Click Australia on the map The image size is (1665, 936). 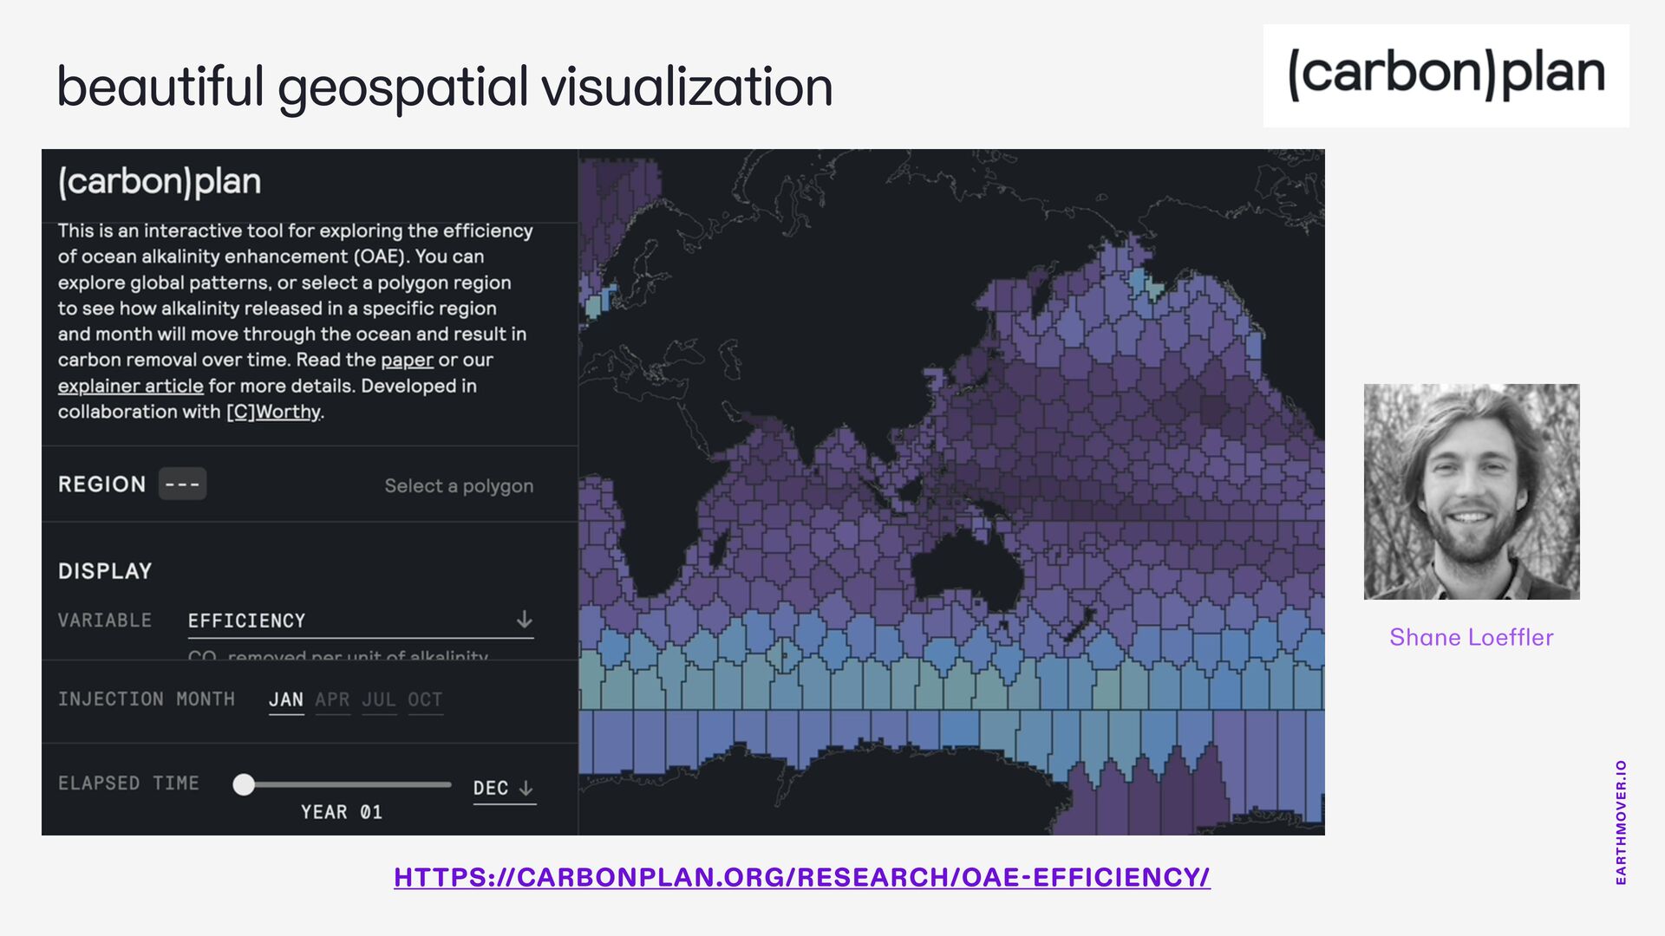tap(967, 568)
